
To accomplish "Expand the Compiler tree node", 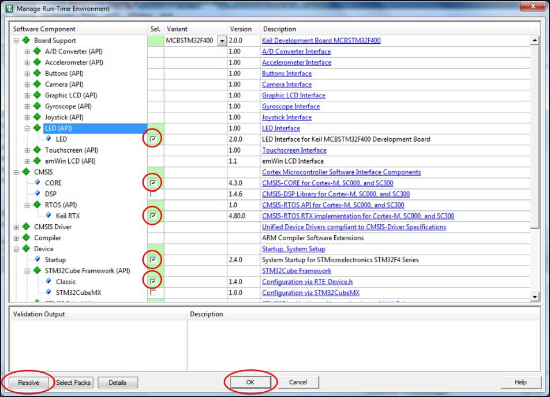I will pyautogui.click(x=16, y=238).
